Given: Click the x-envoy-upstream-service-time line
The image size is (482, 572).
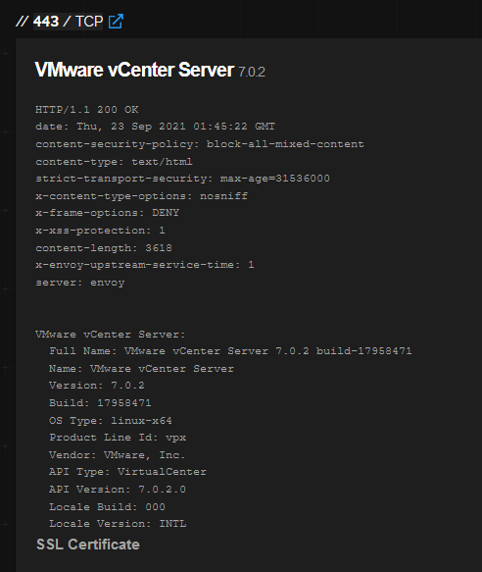Looking at the screenshot, I should click(145, 265).
